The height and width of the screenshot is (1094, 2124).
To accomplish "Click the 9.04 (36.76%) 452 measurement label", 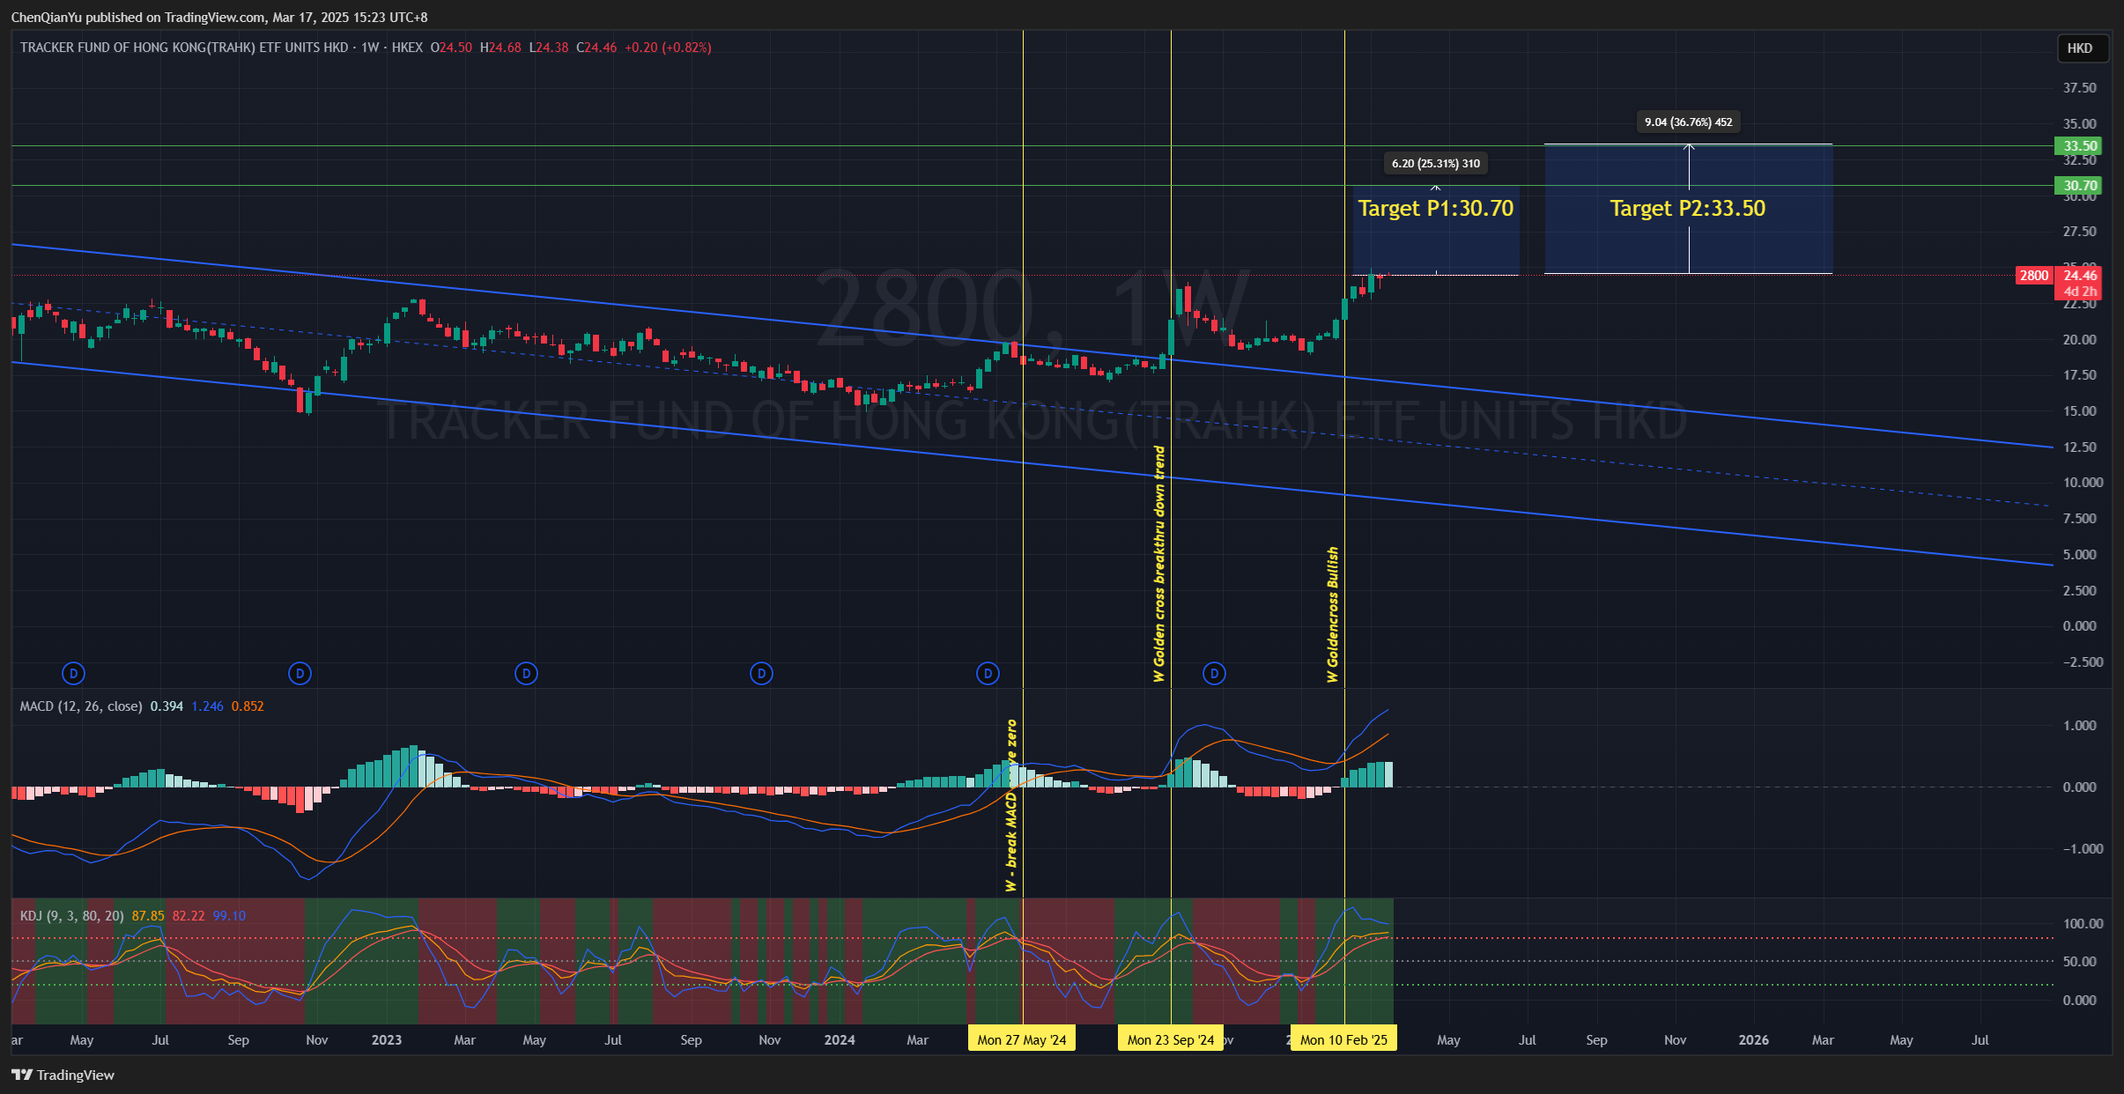I will click(1688, 122).
